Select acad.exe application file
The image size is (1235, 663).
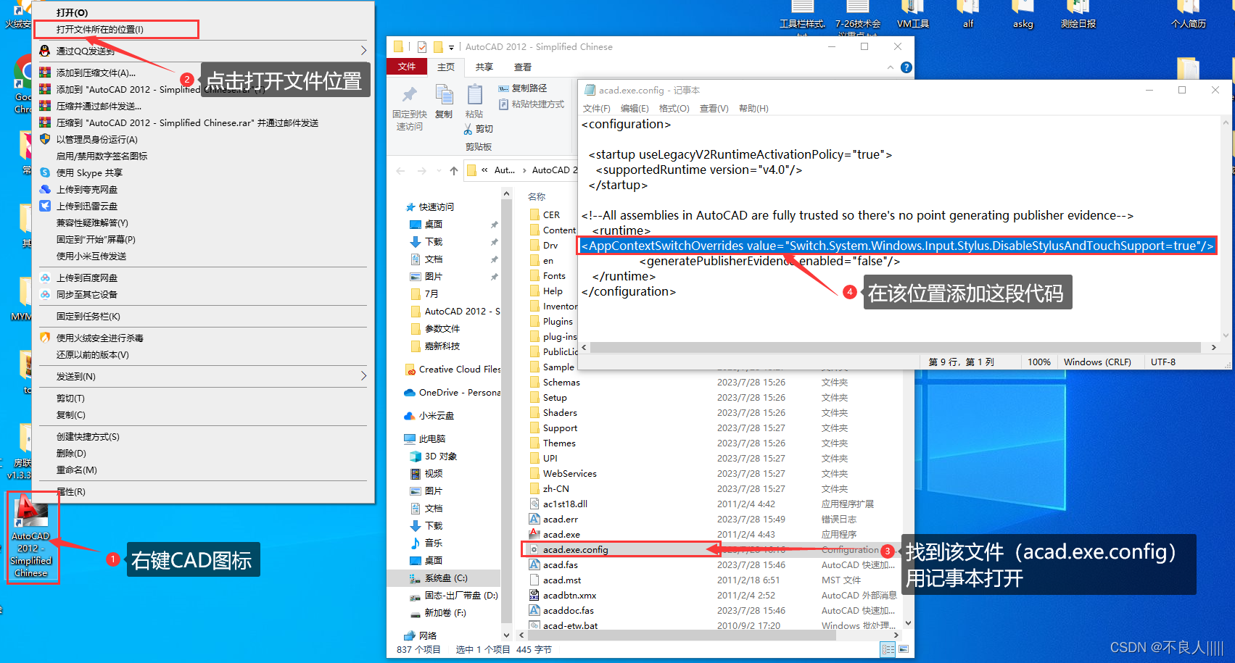561,535
